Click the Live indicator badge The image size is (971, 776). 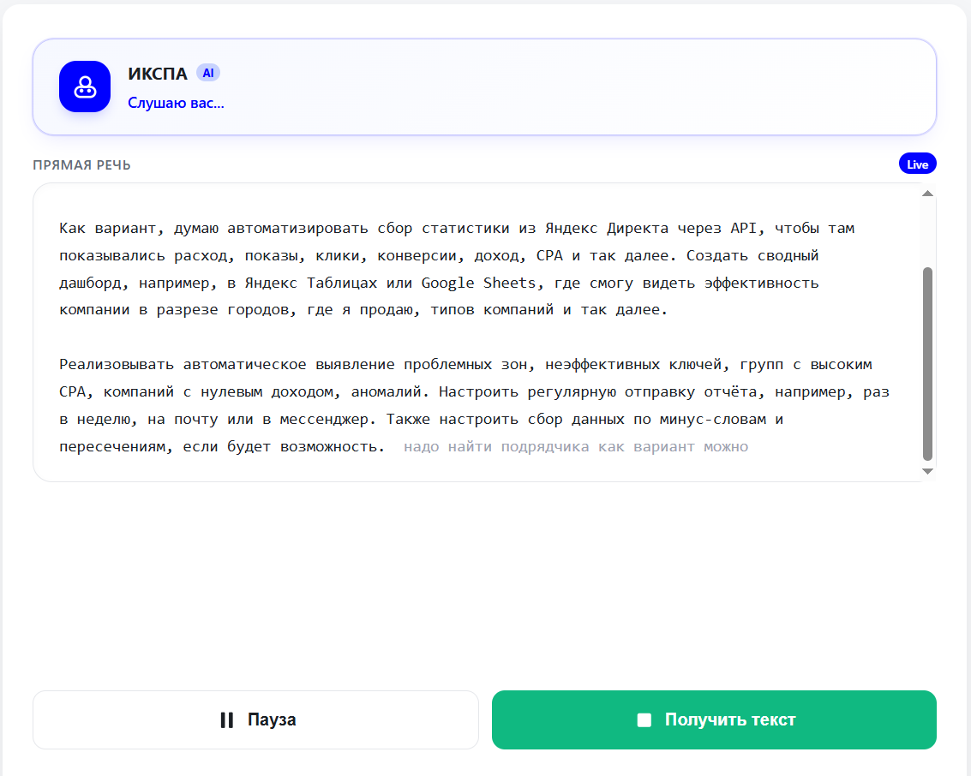tap(917, 164)
